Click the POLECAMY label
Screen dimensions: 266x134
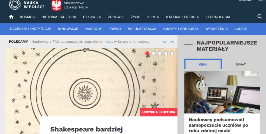[x=18, y=42]
